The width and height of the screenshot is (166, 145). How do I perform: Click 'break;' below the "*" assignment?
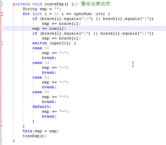pos(49,102)
